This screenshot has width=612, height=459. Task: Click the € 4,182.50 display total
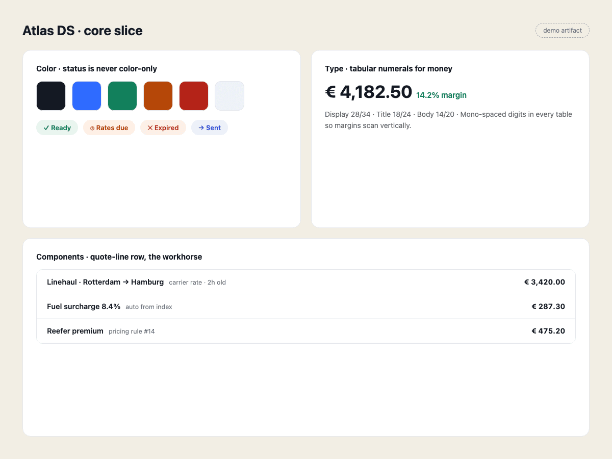[368, 92]
